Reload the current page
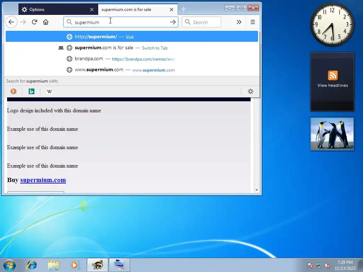Image resolution: width=363 pixels, height=272 pixels. tap(34, 22)
